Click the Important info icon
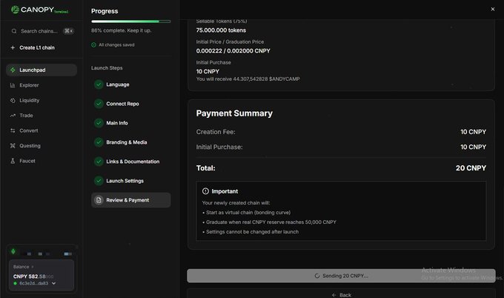 click(x=205, y=191)
